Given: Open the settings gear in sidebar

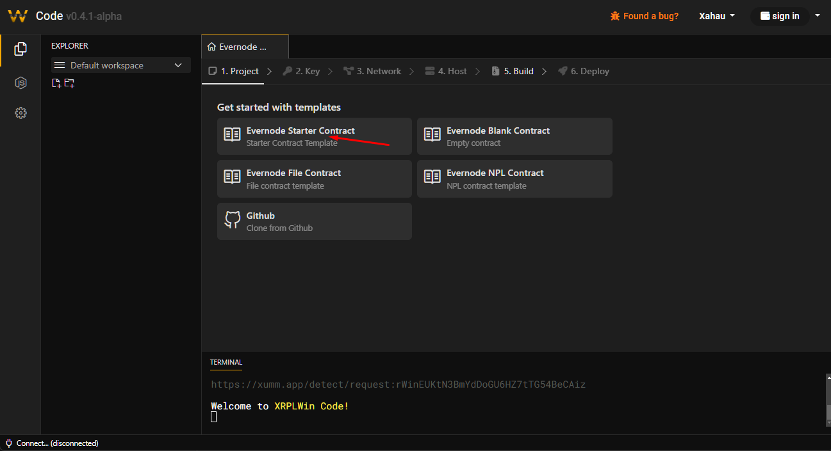Looking at the screenshot, I should (21, 113).
